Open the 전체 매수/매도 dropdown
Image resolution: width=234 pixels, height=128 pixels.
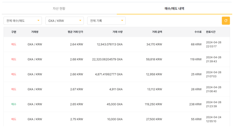click(23, 21)
